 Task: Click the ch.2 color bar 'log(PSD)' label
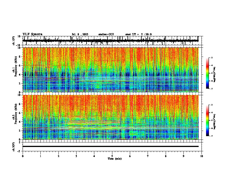(215, 122)
